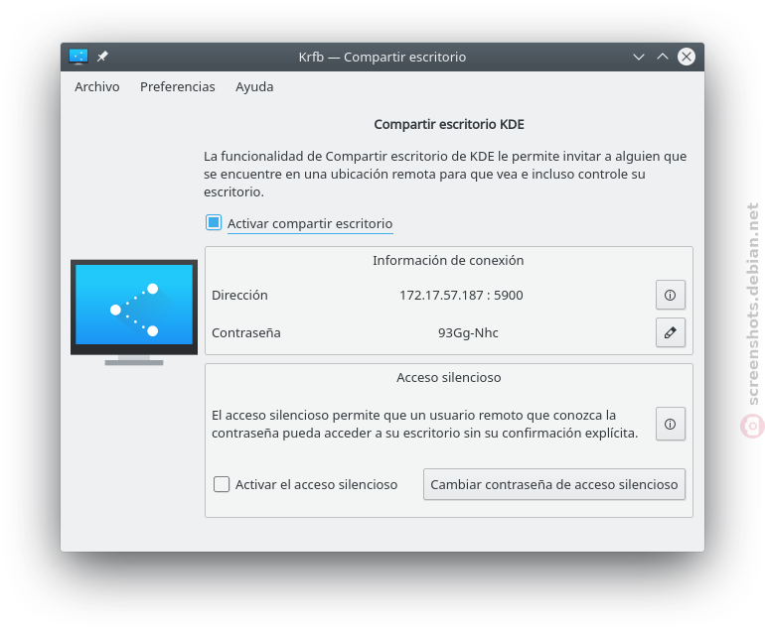The width and height of the screenshot is (765, 630).
Task: Click the pencil icon to edit password
Action: [x=671, y=332]
